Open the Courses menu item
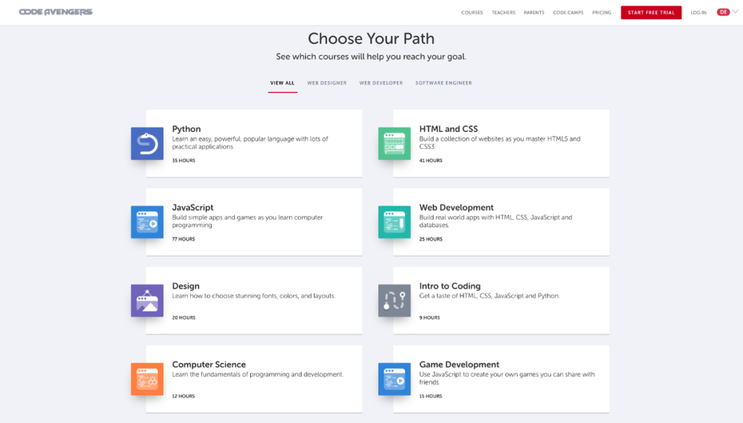This screenshot has width=743, height=423. [x=471, y=13]
